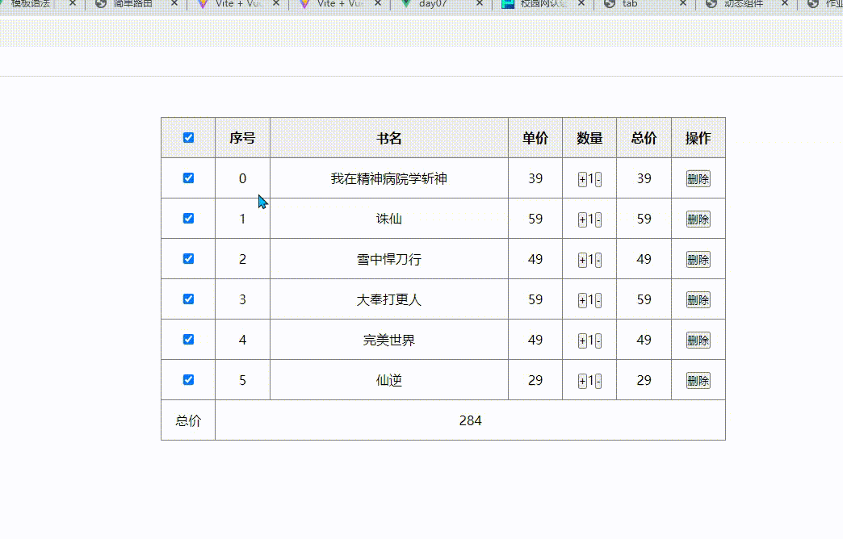
Task: Click 删除 in the 完美世界 row
Action: click(x=698, y=341)
